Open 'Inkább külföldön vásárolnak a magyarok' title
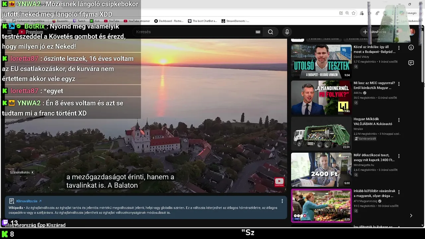Screen dimensions: 425x239 375,194
